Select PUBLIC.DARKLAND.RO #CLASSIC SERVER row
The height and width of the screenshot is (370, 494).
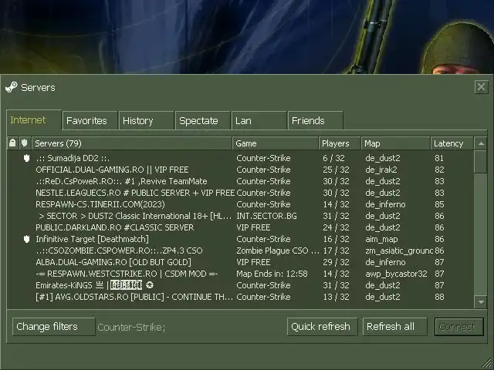[x=240, y=227]
